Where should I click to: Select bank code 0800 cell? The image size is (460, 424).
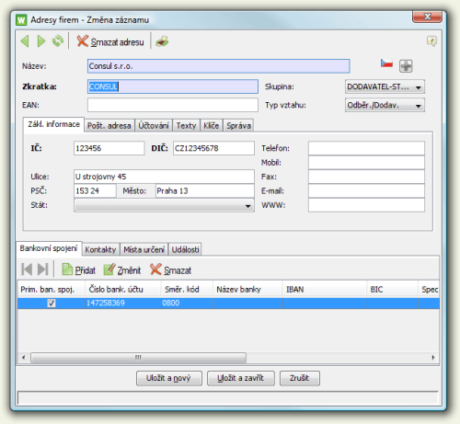pyautogui.click(x=187, y=303)
